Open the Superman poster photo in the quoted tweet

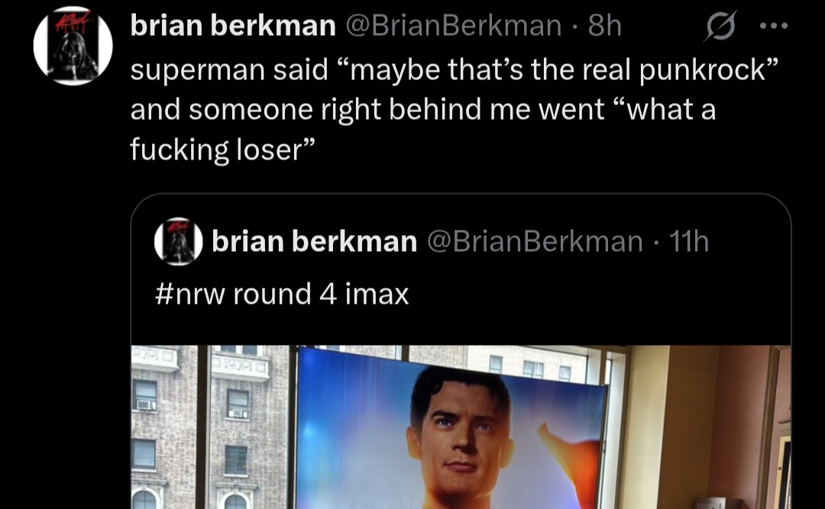click(461, 427)
